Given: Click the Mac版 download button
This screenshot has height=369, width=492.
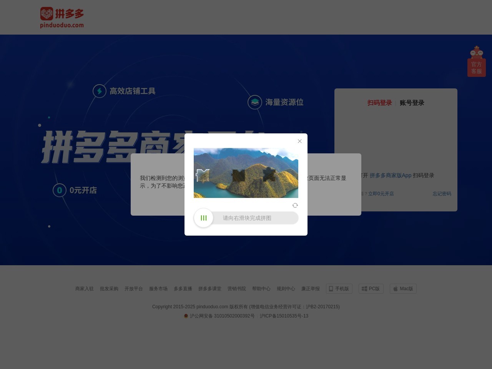Looking at the screenshot, I should coord(403,289).
